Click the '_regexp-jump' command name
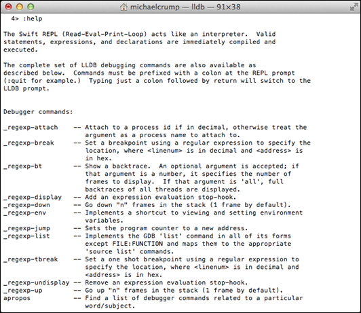This screenshot has height=313, width=361. [26, 228]
